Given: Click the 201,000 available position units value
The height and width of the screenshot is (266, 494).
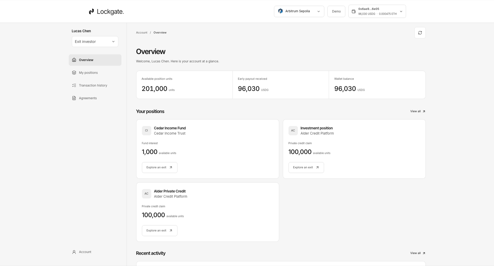Looking at the screenshot, I should click(154, 89).
